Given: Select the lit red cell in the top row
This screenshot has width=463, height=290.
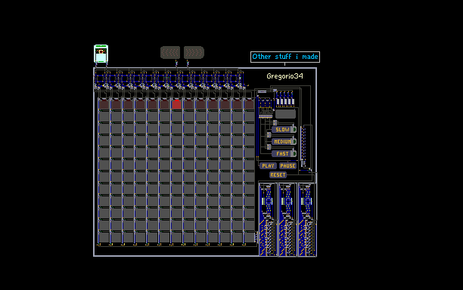Looking at the screenshot, I should pyautogui.click(x=176, y=104).
